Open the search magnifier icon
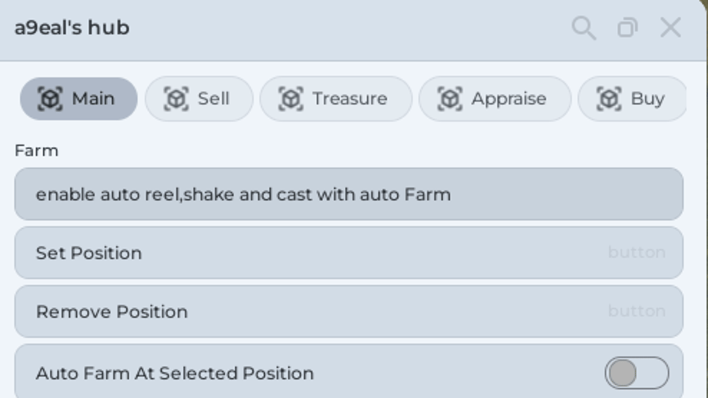 pyautogui.click(x=584, y=28)
